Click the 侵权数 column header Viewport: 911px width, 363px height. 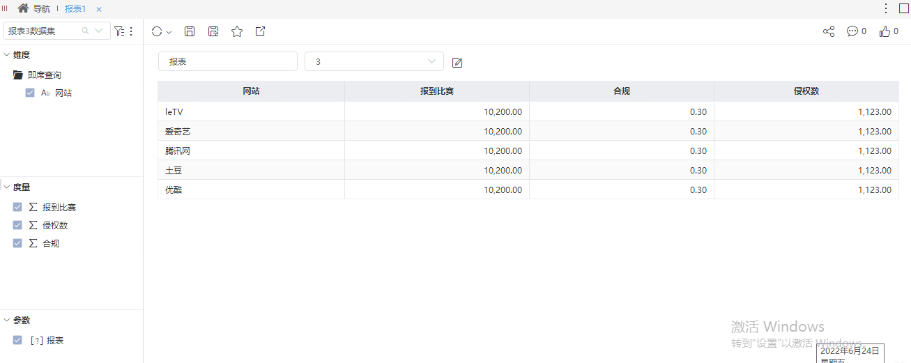pyautogui.click(x=806, y=91)
